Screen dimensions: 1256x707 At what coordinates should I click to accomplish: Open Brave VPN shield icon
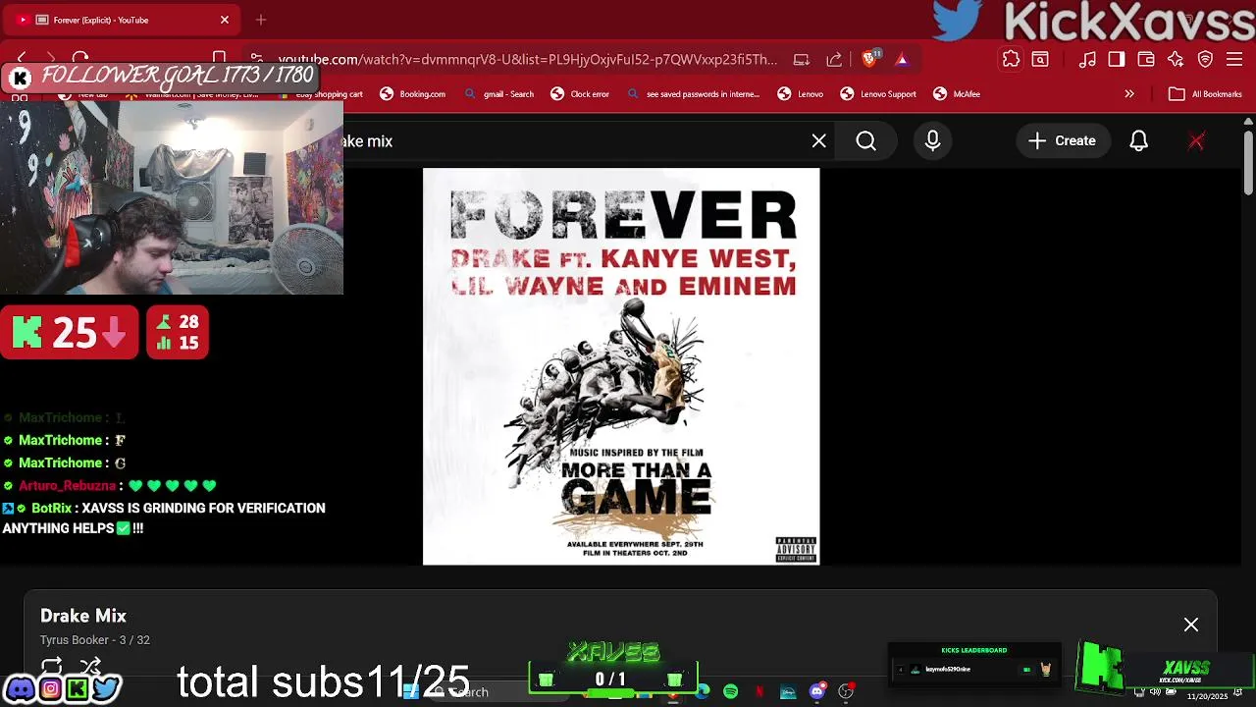click(x=1205, y=59)
